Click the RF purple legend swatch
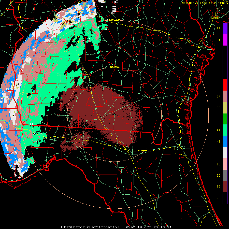The image size is (229, 229). [x=225, y=28]
